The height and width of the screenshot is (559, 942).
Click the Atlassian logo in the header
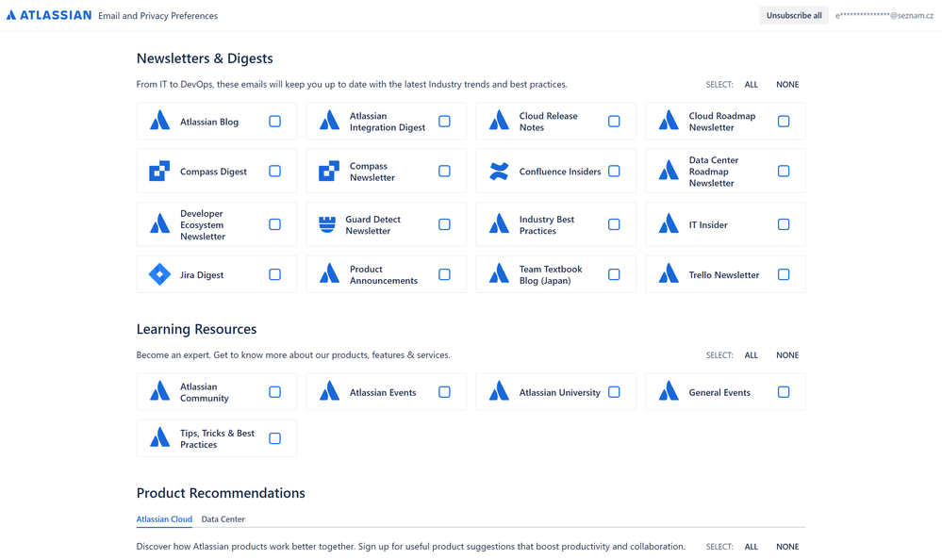click(49, 15)
